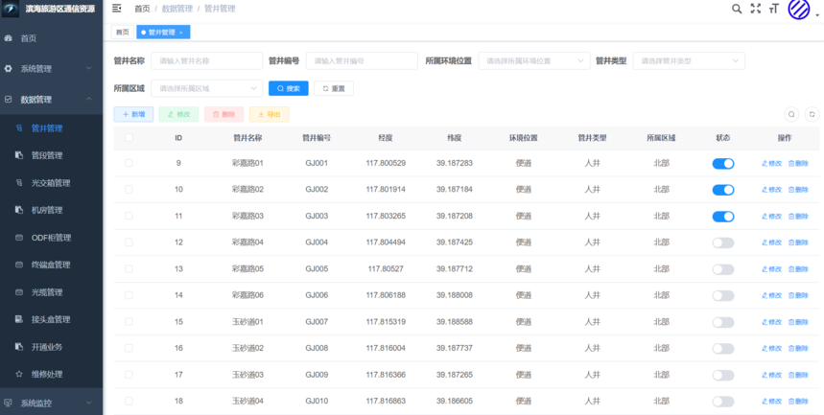824x415 pixels.
Task: Delete row 彩嘉路02 via 删除
Action: click(x=798, y=190)
